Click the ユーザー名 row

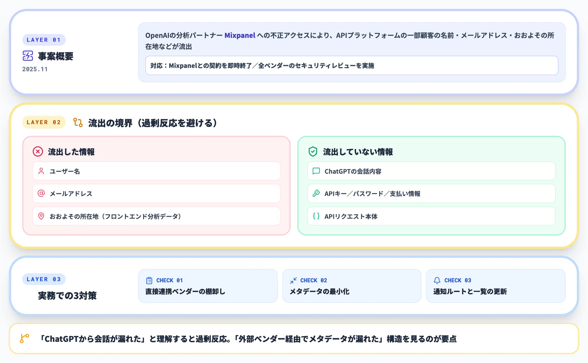click(156, 171)
